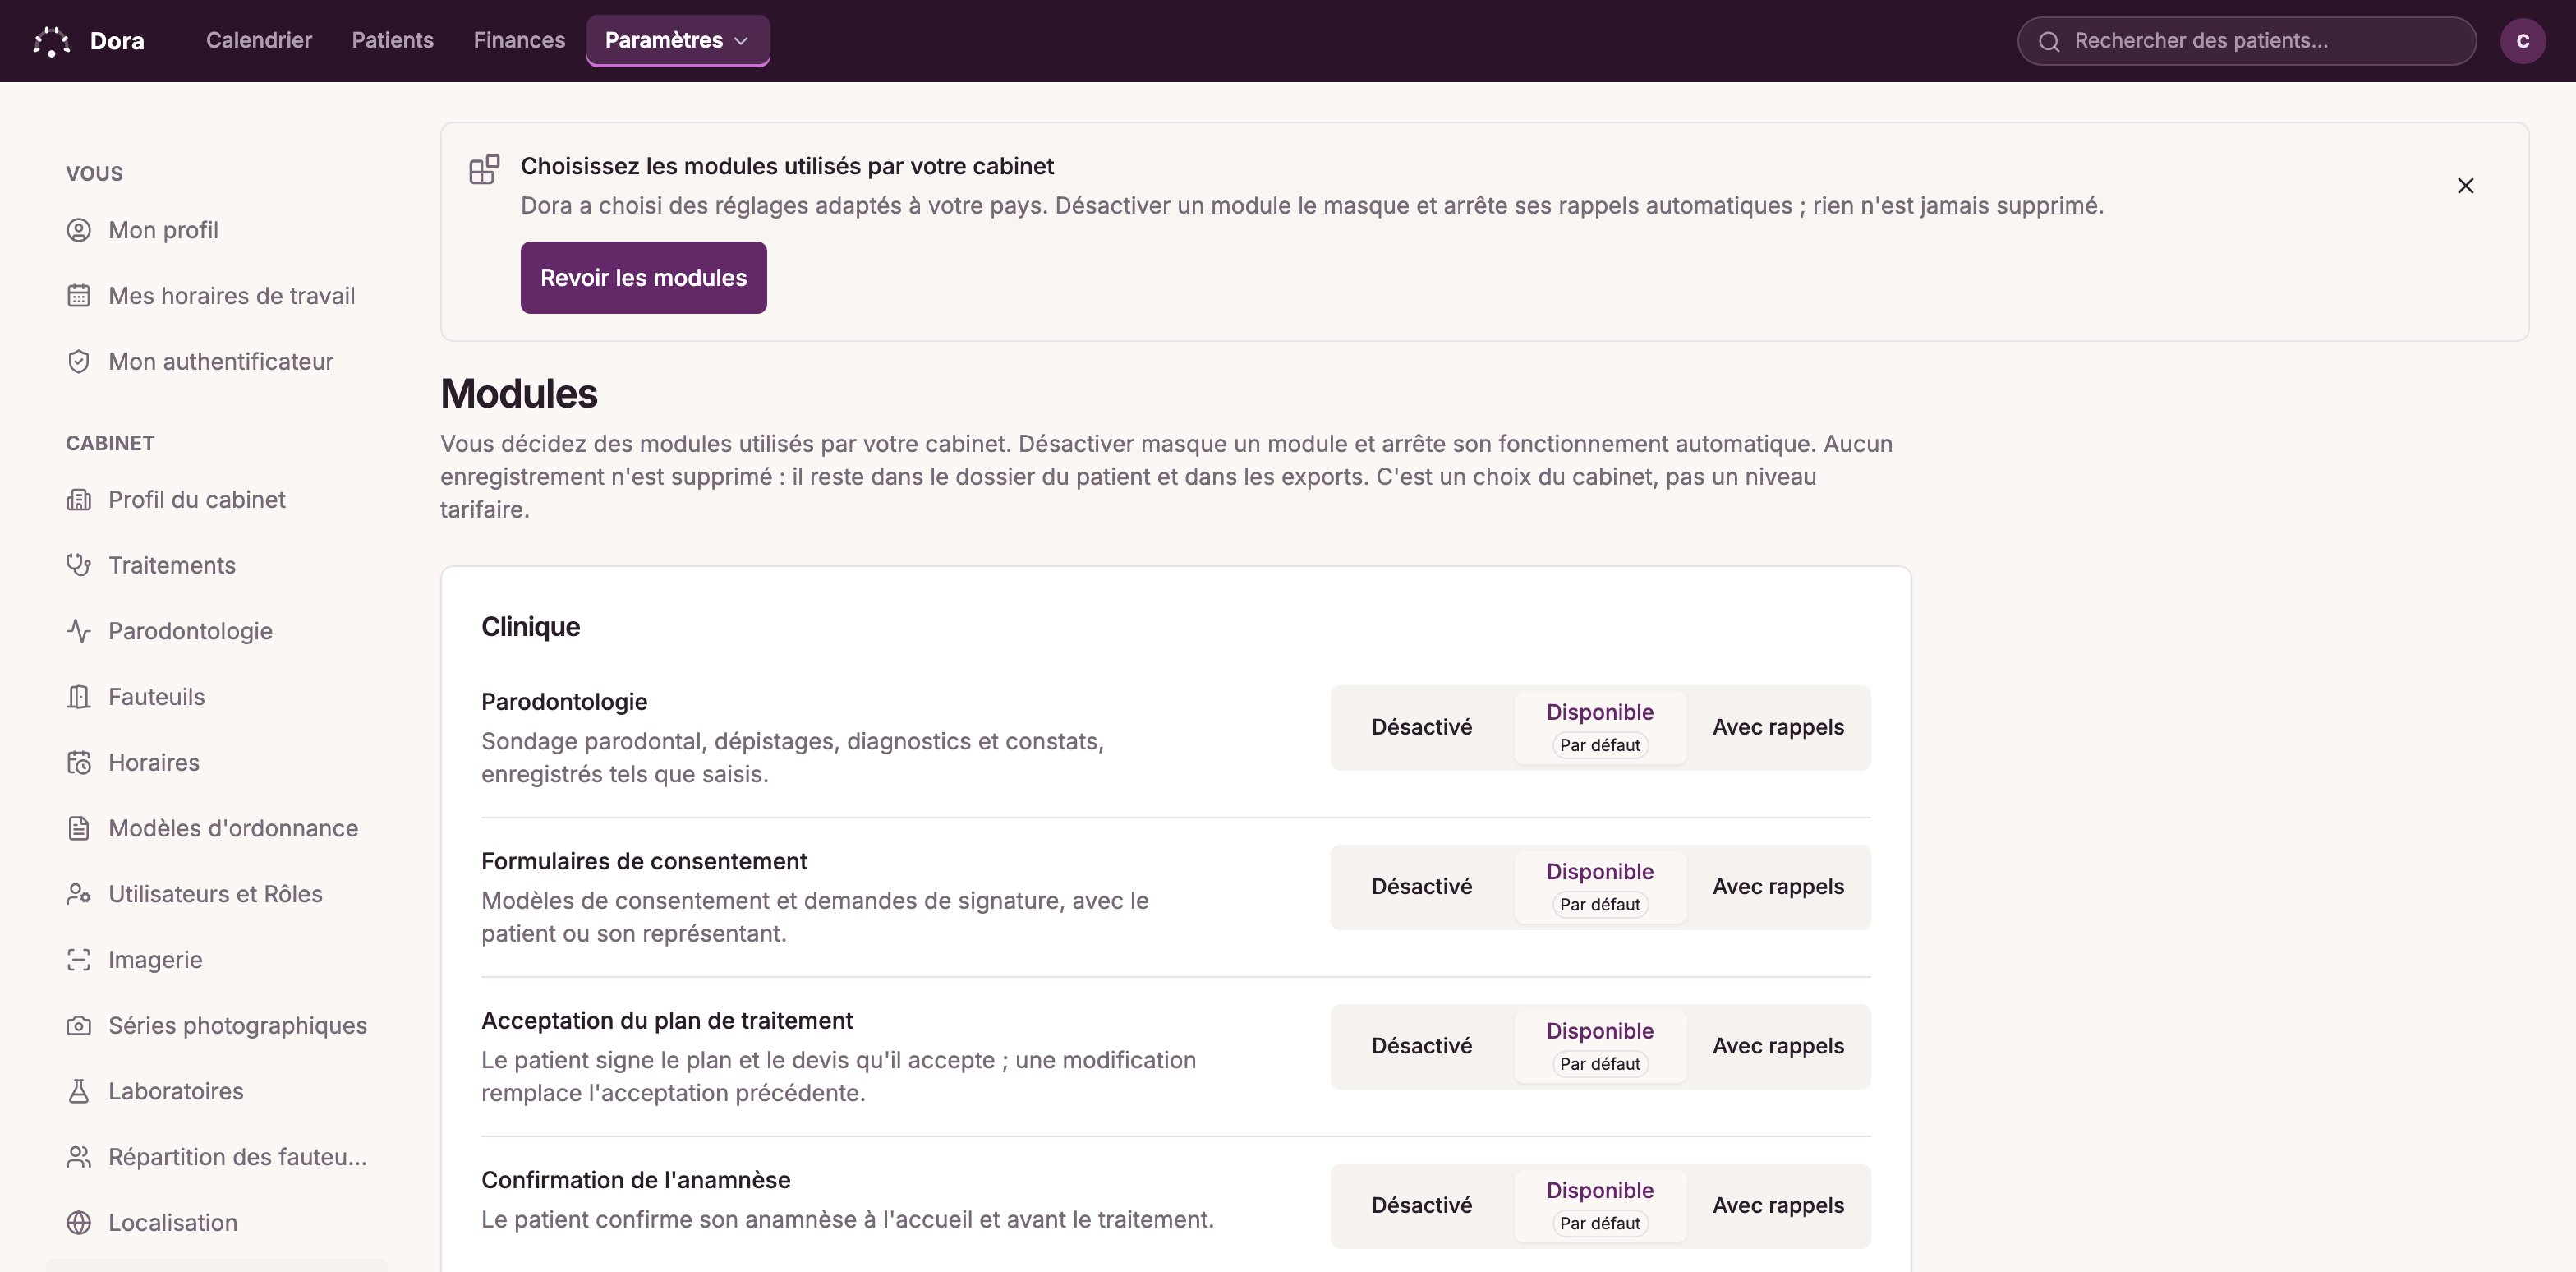Open Séries photographiques settings link
Screen dimensions: 2576x1272
[217, 1026]
